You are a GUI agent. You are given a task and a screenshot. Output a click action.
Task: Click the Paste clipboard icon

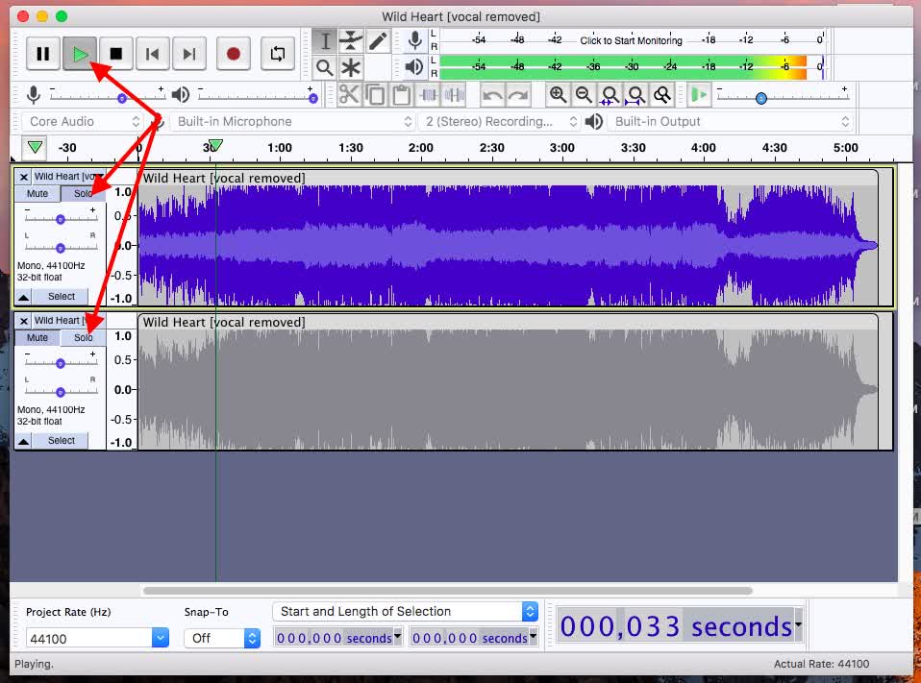(x=401, y=94)
